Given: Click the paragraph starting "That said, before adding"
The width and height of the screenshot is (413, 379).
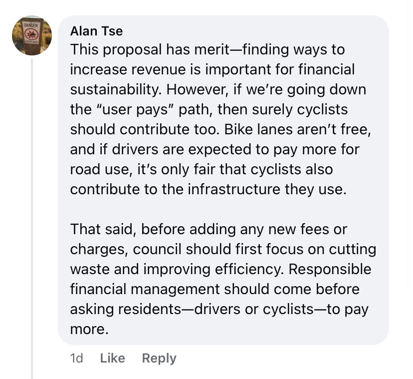Looking at the screenshot, I should (223, 279).
